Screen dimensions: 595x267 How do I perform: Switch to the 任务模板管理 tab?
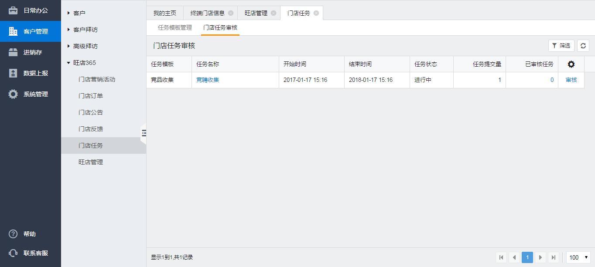click(x=175, y=27)
